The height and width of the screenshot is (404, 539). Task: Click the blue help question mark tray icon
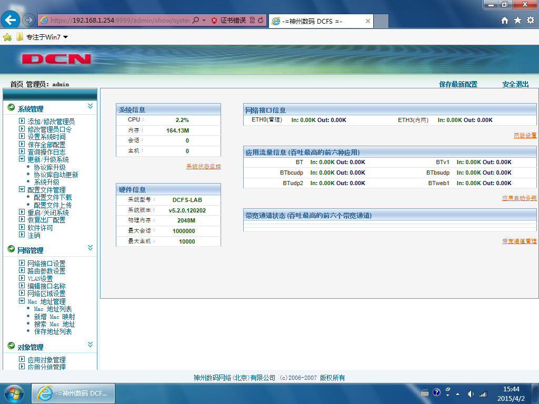coord(436,392)
